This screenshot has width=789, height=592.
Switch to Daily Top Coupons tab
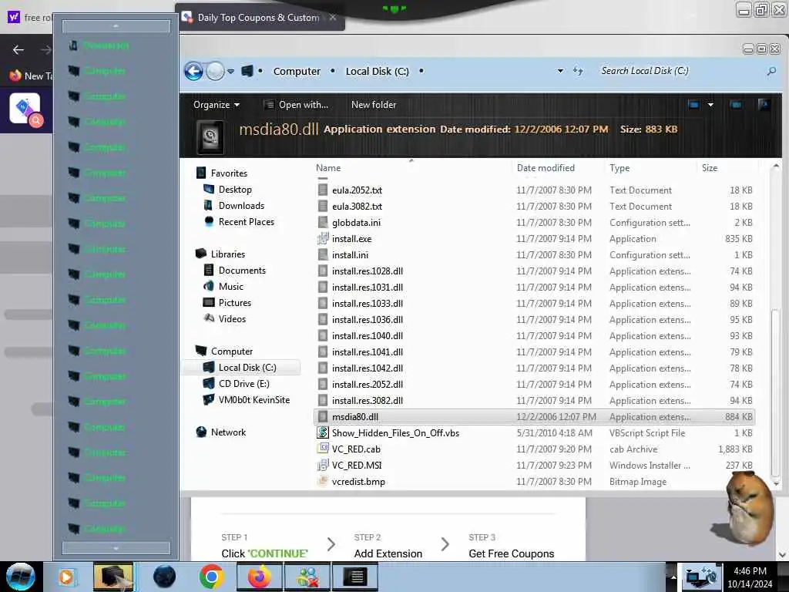(258, 18)
